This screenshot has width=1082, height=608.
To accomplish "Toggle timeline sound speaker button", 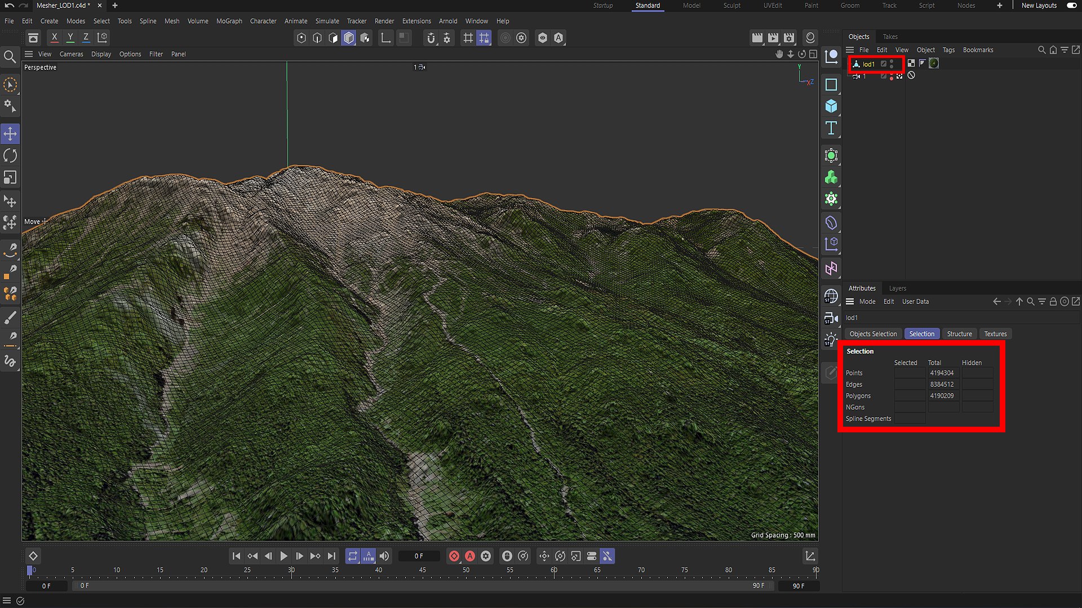I will (x=384, y=556).
